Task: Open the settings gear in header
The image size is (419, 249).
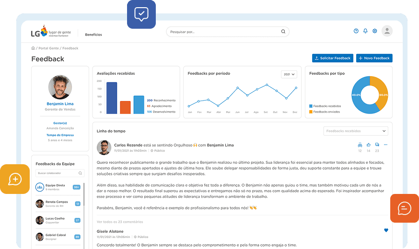Action: tap(375, 31)
